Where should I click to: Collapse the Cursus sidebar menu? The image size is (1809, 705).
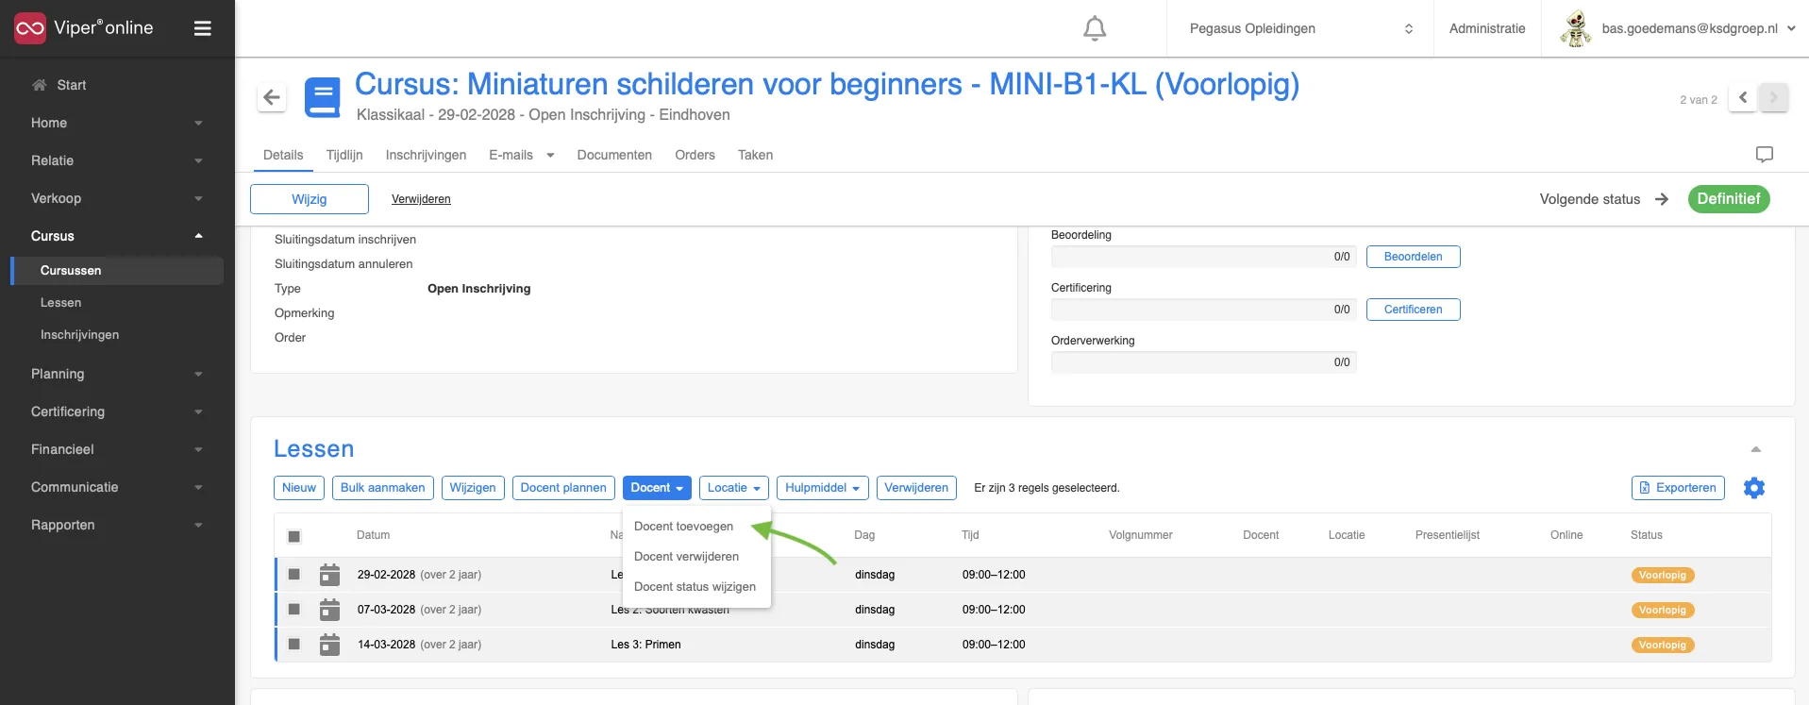pyautogui.click(x=117, y=236)
